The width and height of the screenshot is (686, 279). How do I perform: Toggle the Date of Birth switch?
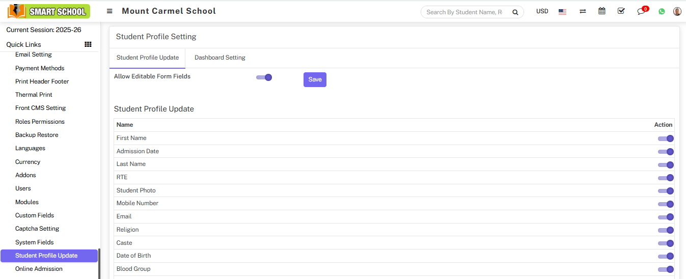[666, 256]
